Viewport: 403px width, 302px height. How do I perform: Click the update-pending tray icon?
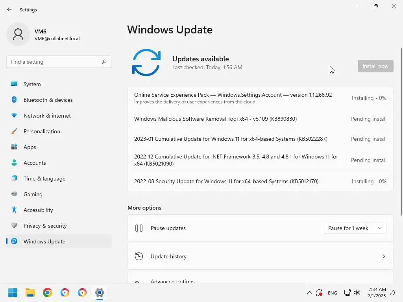(319, 293)
